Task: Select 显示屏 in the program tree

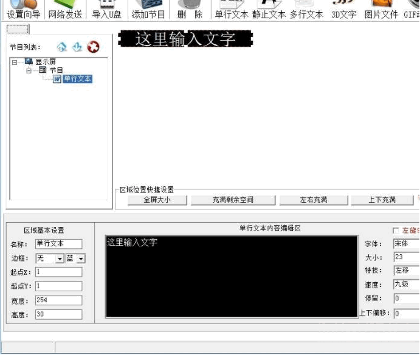Action: coord(46,62)
